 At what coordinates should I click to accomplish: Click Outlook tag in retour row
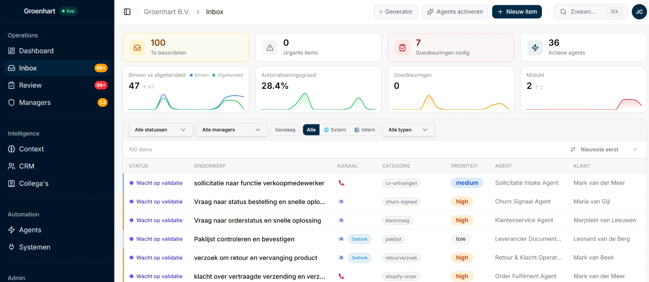click(360, 258)
